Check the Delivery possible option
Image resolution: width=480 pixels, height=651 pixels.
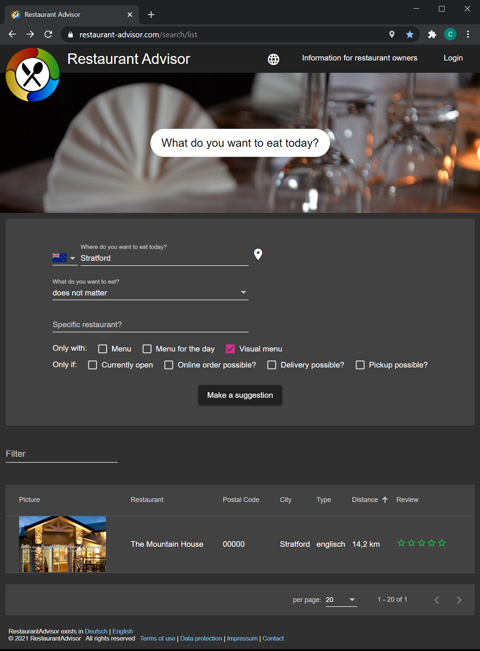click(272, 365)
